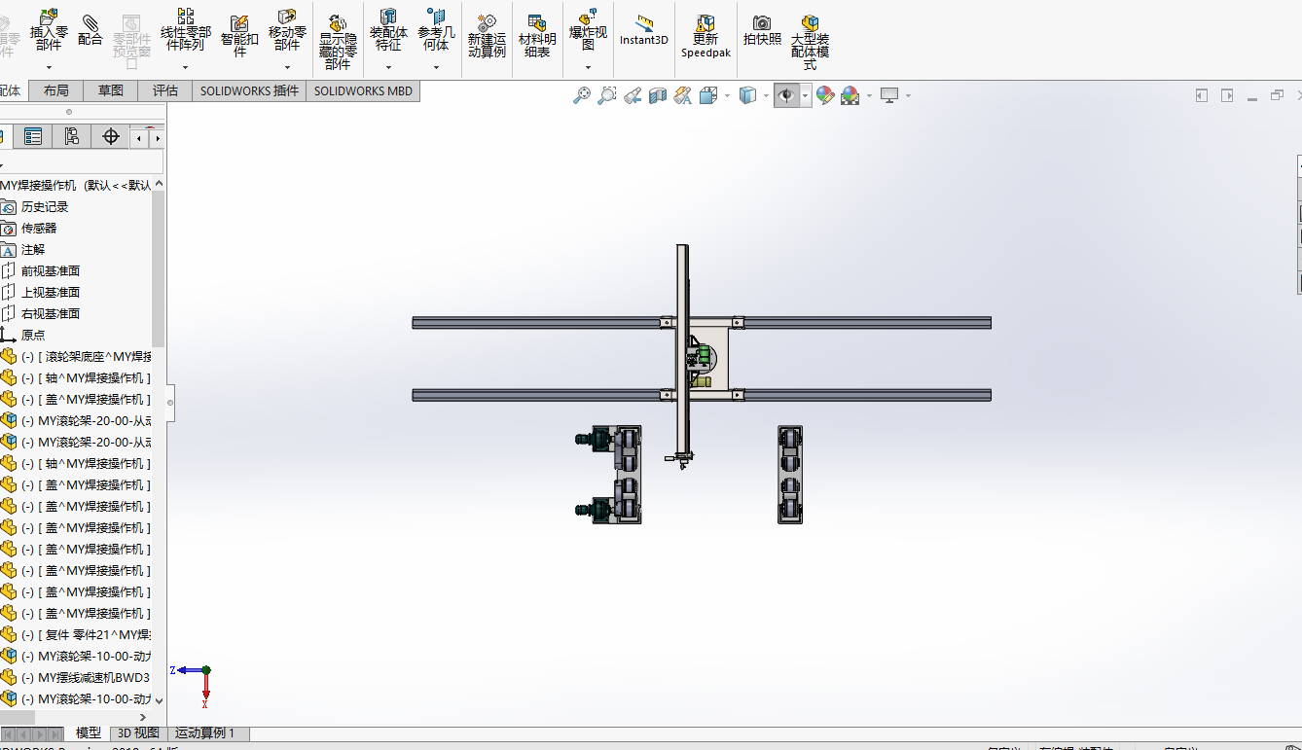The height and width of the screenshot is (750, 1302).
Task: Switch to the PropertyManager panel icon
Action: click(x=33, y=137)
